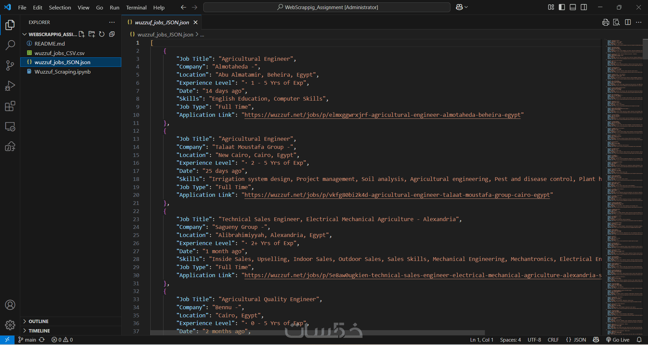Viewport: 648px width, 345px height.
Task: Open the Talaat Moustafa Group job link
Action: 397,195
